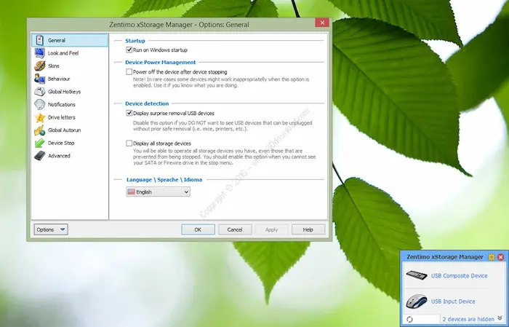Image resolution: width=509 pixels, height=327 pixels.
Task: Click the Apply button
Action: (x=271, y=229)
